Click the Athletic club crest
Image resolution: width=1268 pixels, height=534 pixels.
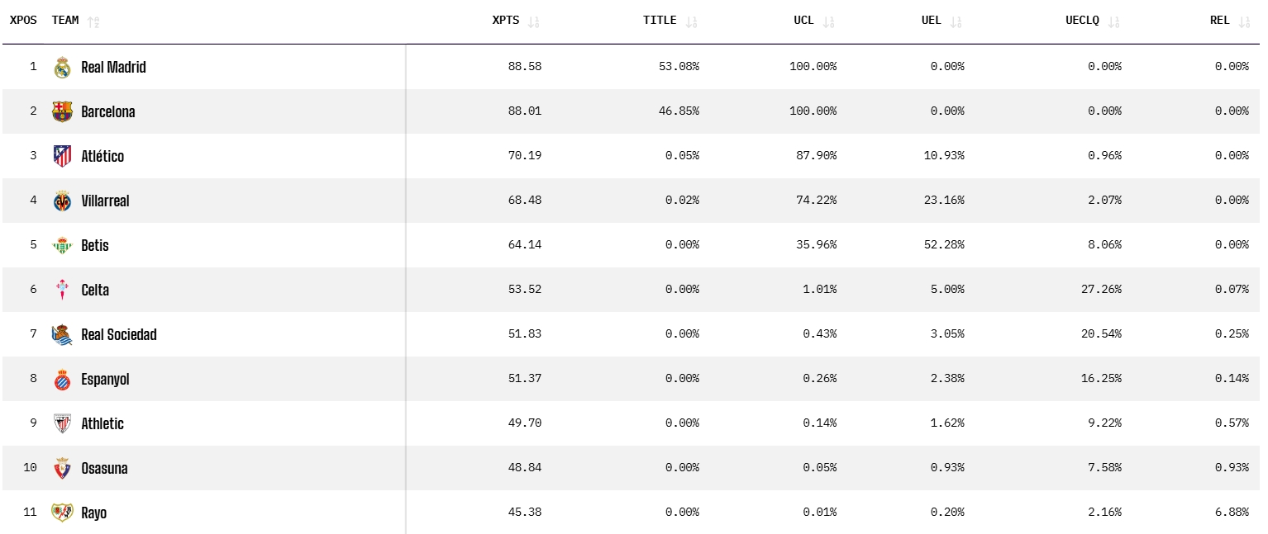pyautogui.click(x=62, y=423)
